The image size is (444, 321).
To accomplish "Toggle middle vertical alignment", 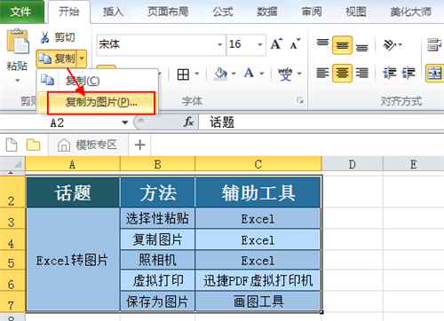I will tap(342, 45).
